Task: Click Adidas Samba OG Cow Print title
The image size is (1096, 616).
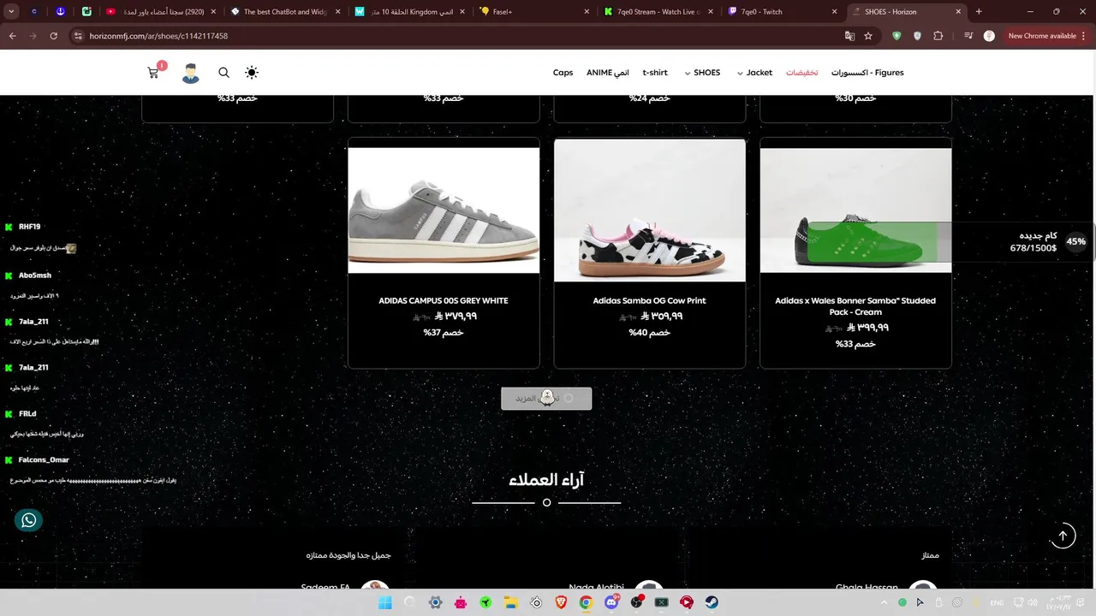Action: coord(650,301)
